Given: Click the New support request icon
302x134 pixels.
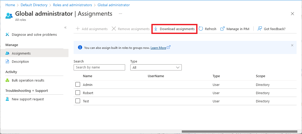Looking at the screenshot, I should [7, 99].
